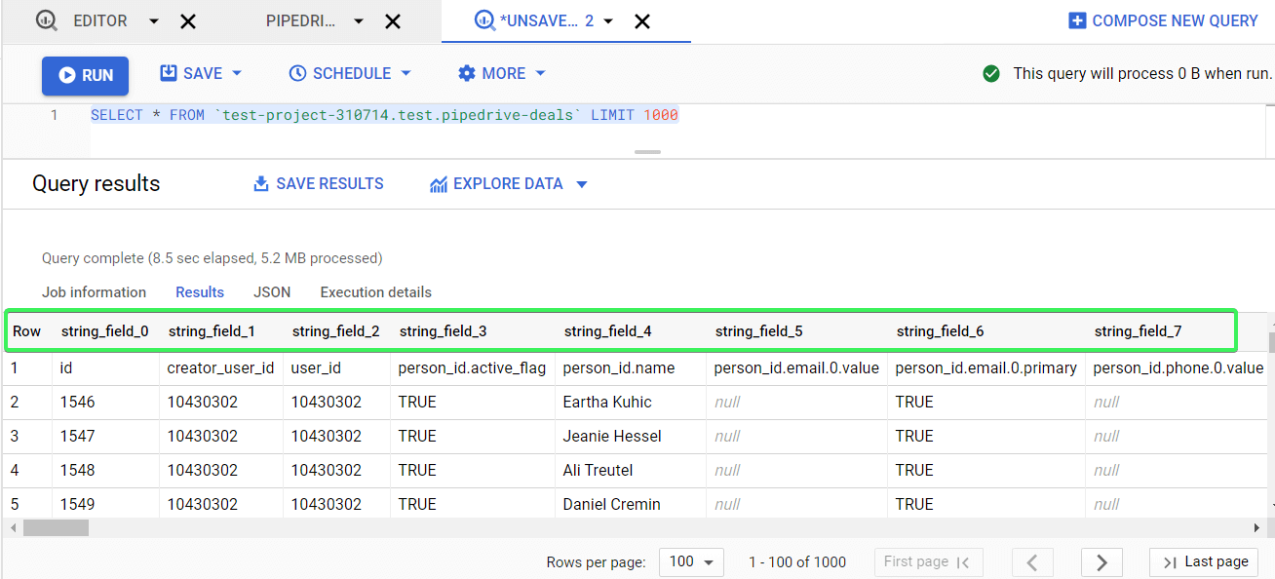Switch to the JSON tab
1275x579 pixels.
[272, 292]
